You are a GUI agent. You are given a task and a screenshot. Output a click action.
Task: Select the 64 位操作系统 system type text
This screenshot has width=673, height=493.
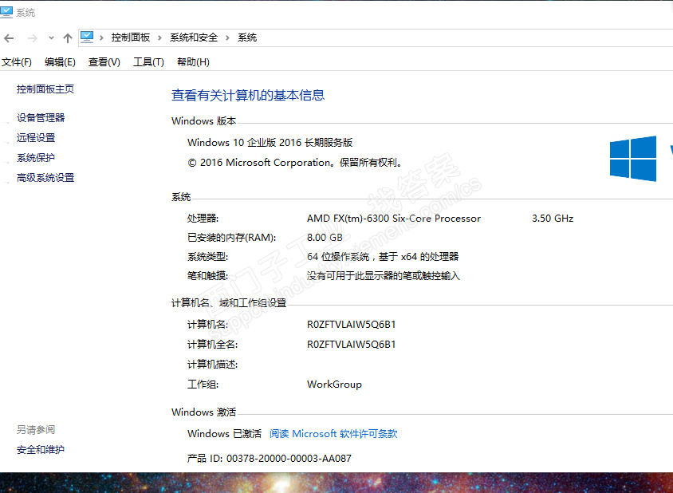(x=383, y=257)
